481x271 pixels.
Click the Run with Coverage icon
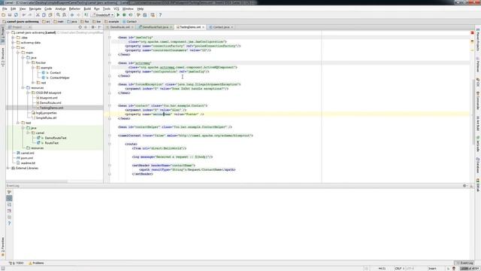pos(131,15)
